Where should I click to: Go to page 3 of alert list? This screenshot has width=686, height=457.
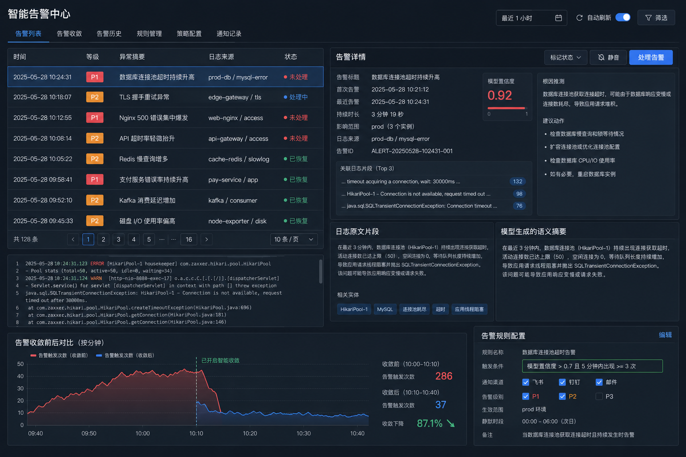point(118,240)
